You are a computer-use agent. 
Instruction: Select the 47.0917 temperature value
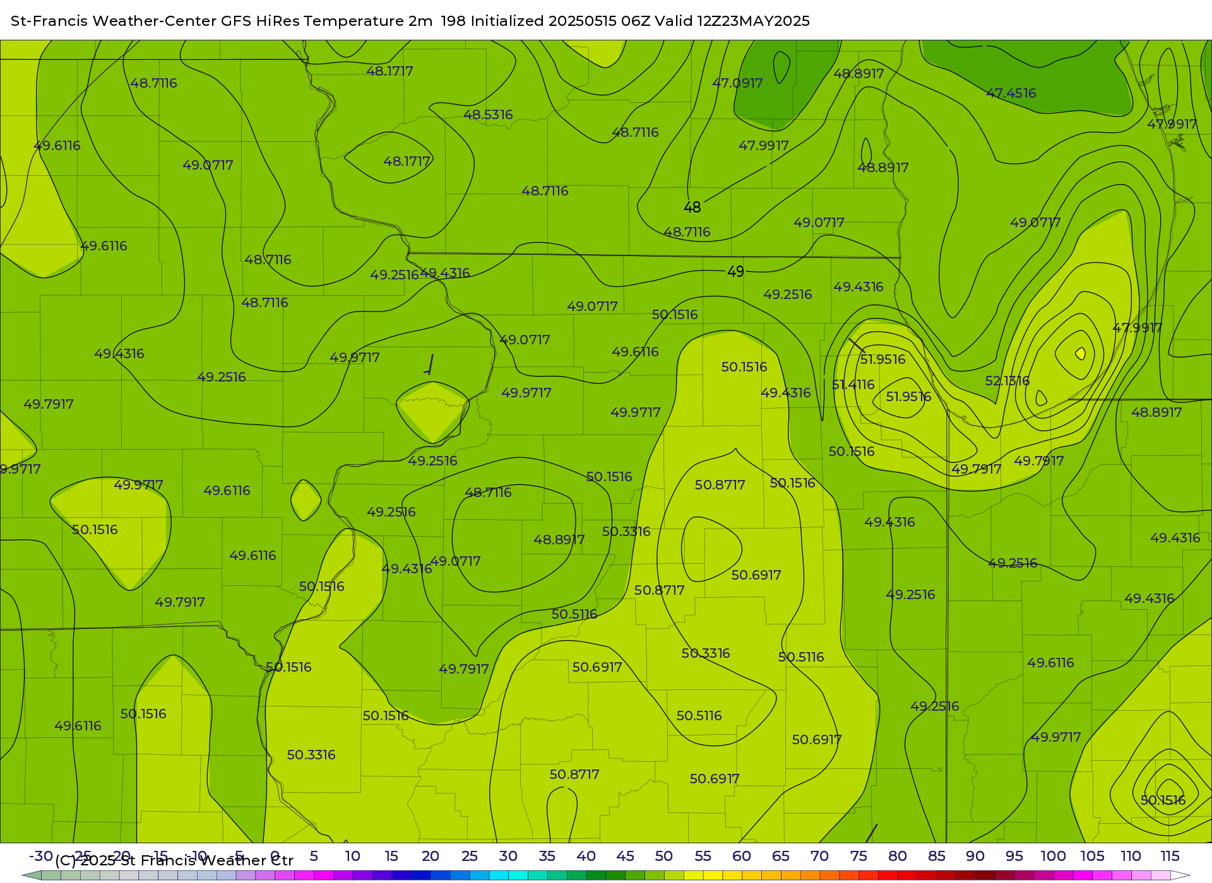coord(737,83)
